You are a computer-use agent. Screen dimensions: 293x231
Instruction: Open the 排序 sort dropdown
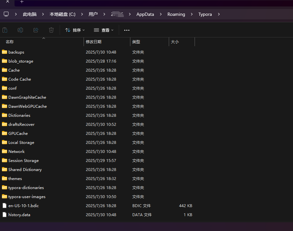tap(75, 30)
